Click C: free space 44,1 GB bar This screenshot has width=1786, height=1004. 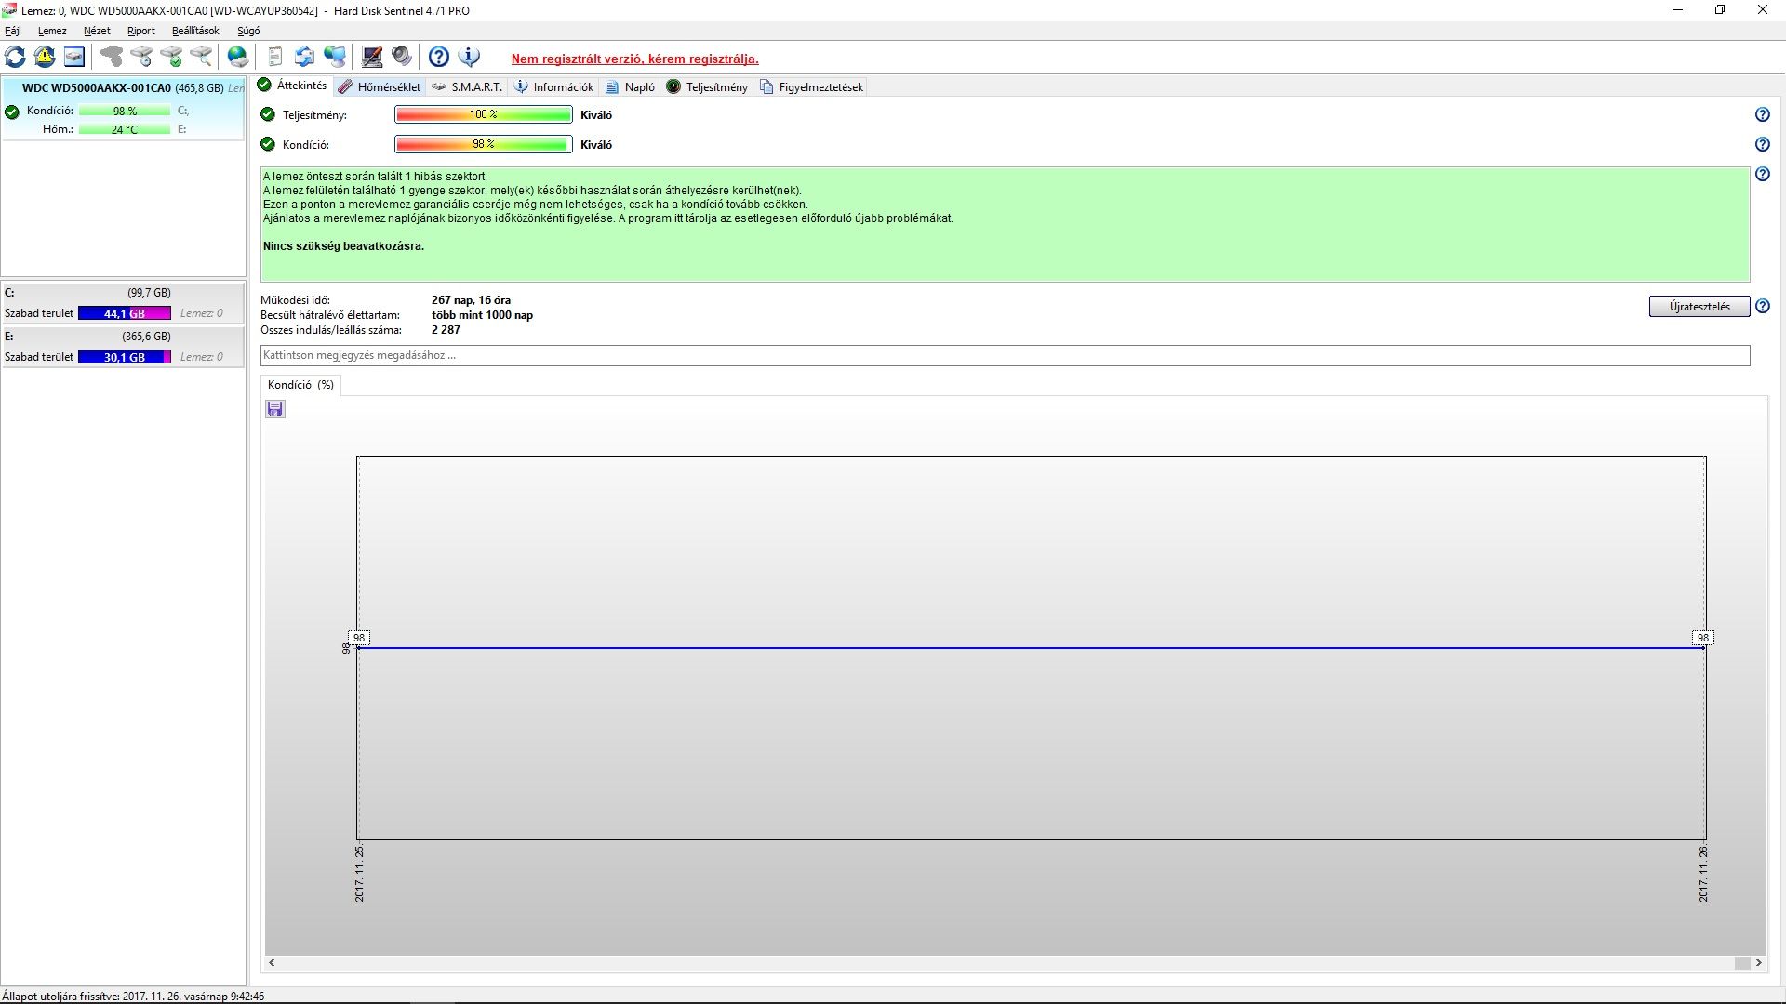click(125, 313)
